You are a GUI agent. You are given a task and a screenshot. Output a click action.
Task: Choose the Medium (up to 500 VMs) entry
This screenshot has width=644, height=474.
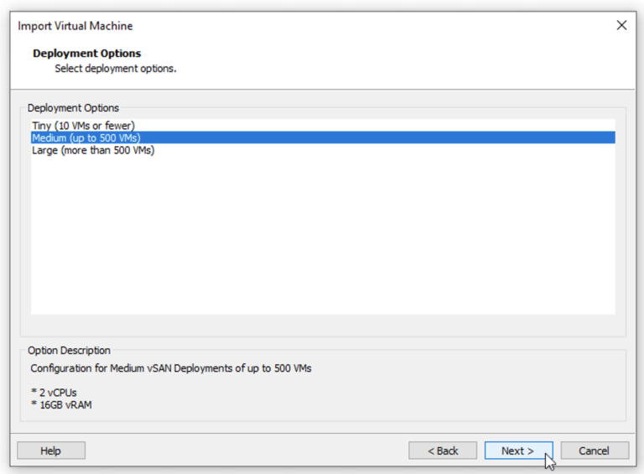point(86,138)
